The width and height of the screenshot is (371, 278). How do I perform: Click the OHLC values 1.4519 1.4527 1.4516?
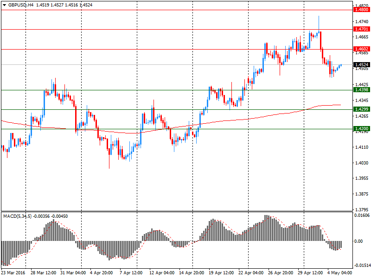coord(57,5)
